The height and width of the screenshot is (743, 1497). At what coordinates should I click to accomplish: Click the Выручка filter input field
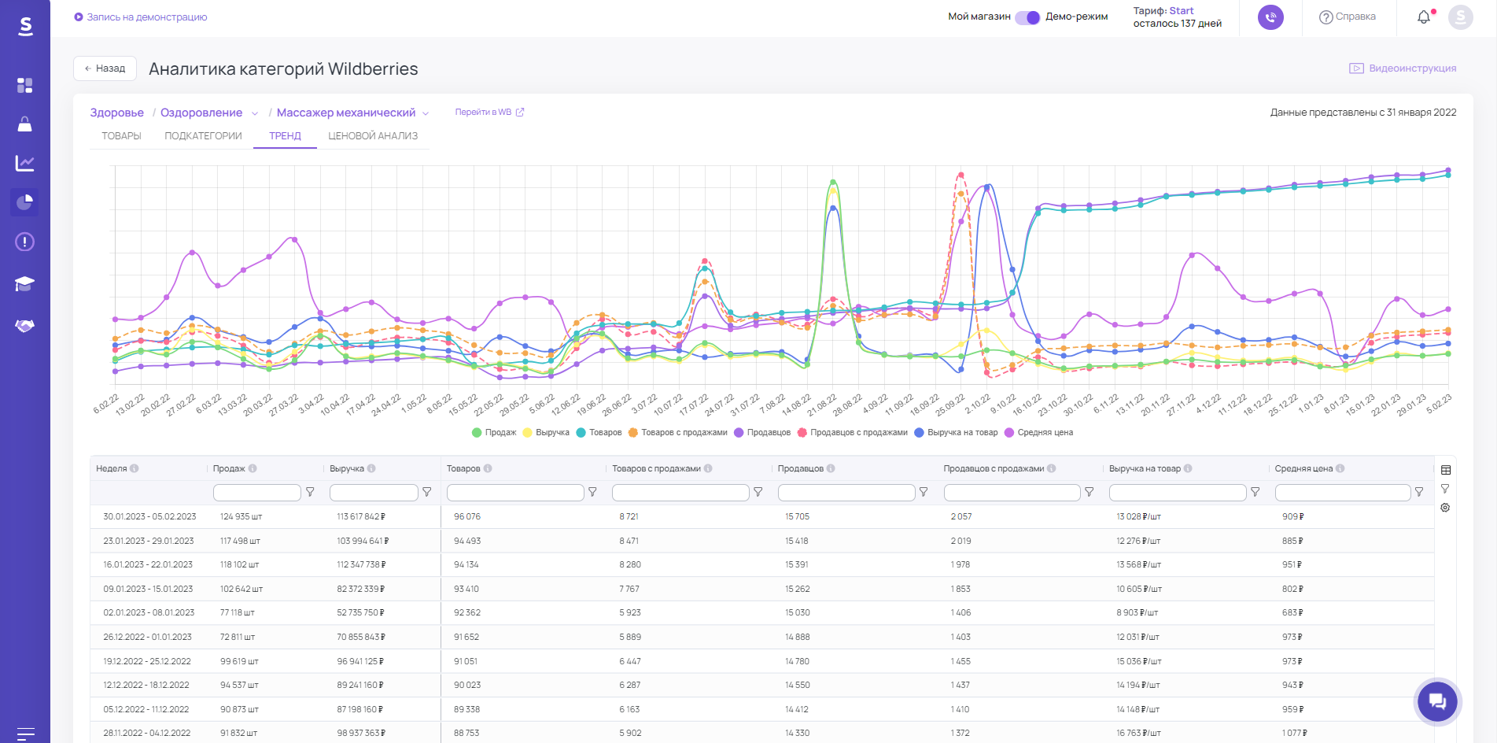[374, 493]
